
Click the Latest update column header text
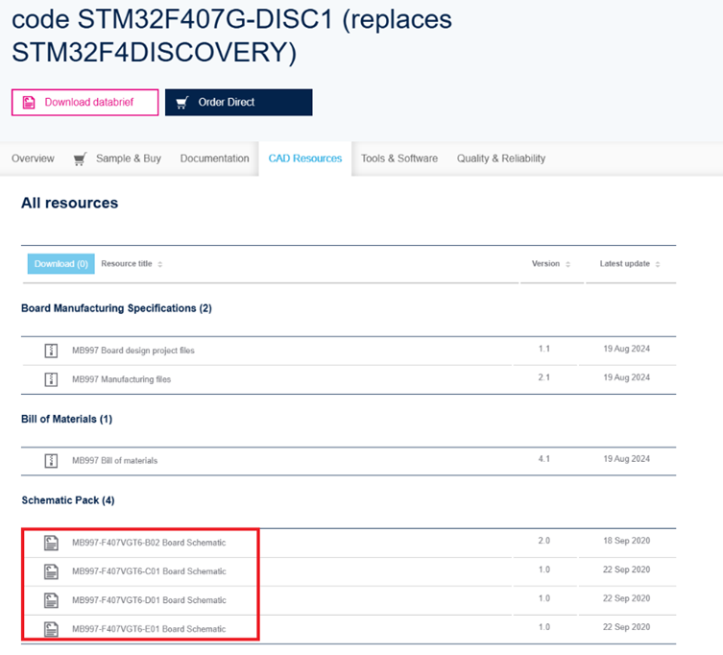pyautogui.click(x=625, y=263)
